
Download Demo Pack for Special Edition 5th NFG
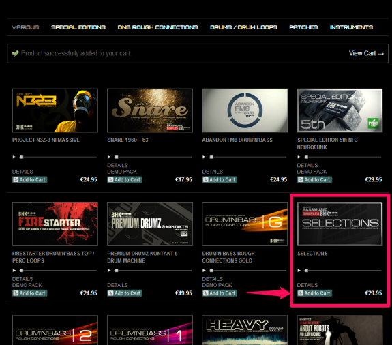point(312,172)
